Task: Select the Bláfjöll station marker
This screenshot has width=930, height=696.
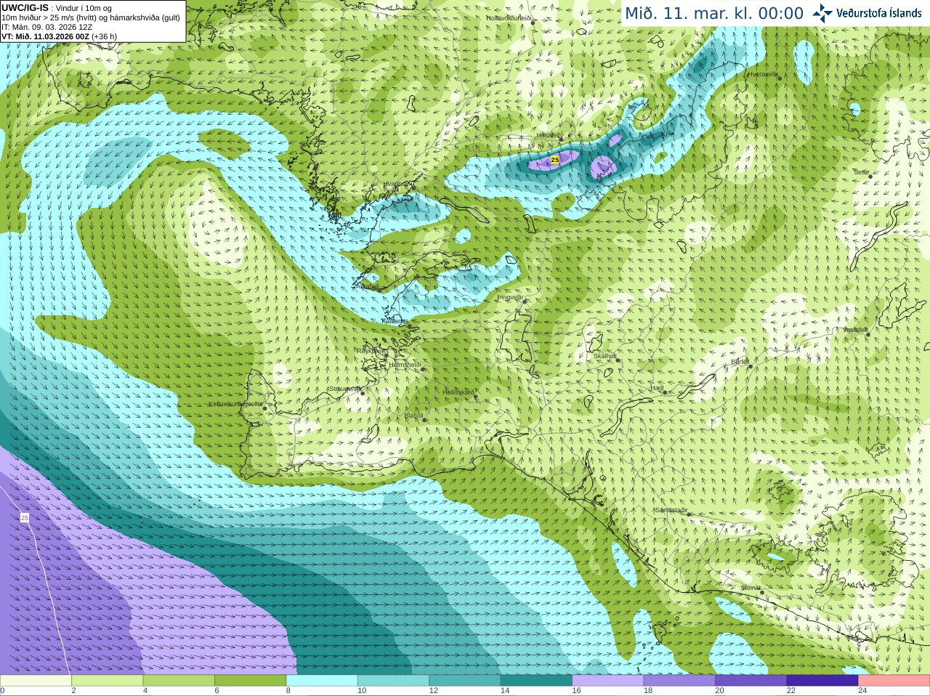Action: pos(424,420)
